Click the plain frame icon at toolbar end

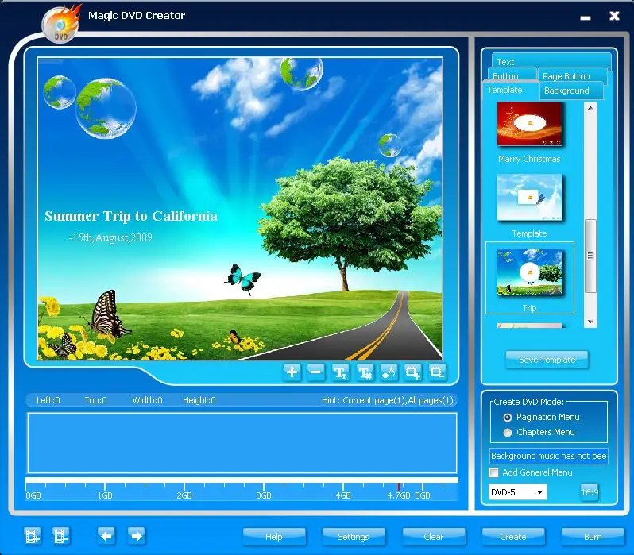(437, 372)
